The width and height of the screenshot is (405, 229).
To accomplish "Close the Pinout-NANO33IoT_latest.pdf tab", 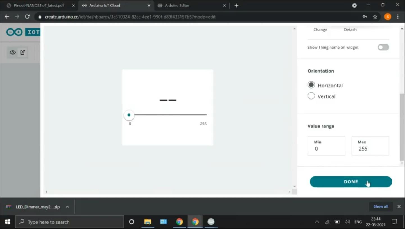I will pos(73,5).
